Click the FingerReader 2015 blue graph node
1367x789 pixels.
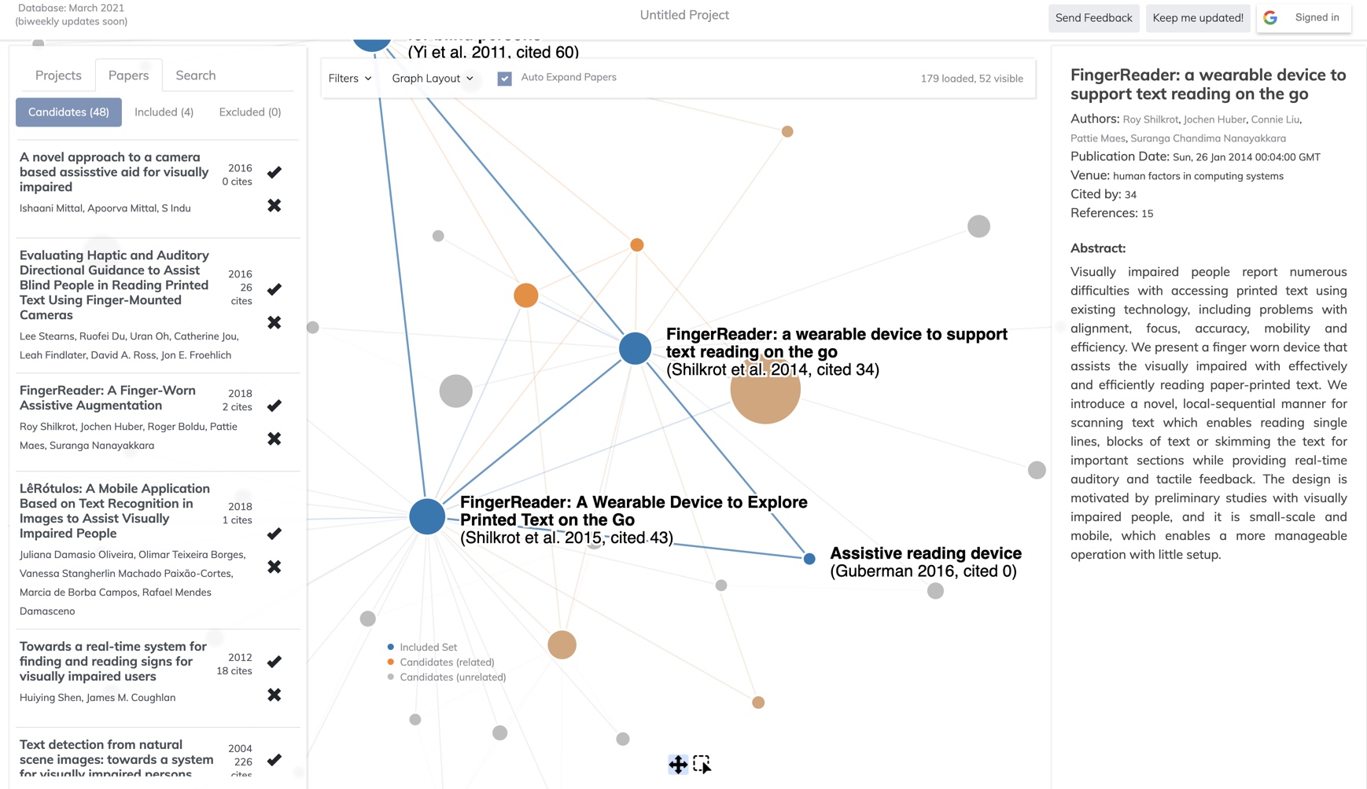(x=427, y=516)
